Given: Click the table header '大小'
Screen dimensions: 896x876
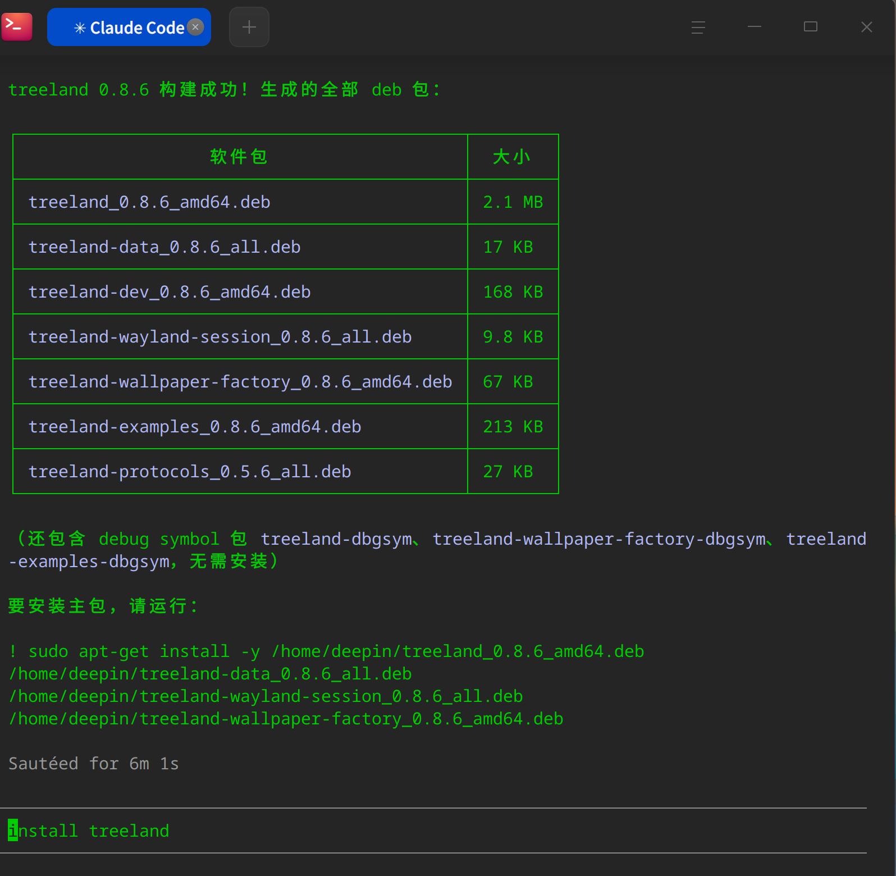Looking at the screenshot, I should tap(512, 157).
